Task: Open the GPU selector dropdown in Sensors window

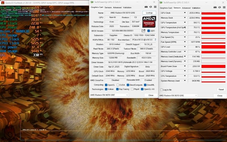Action: click(x=178, y=95)
